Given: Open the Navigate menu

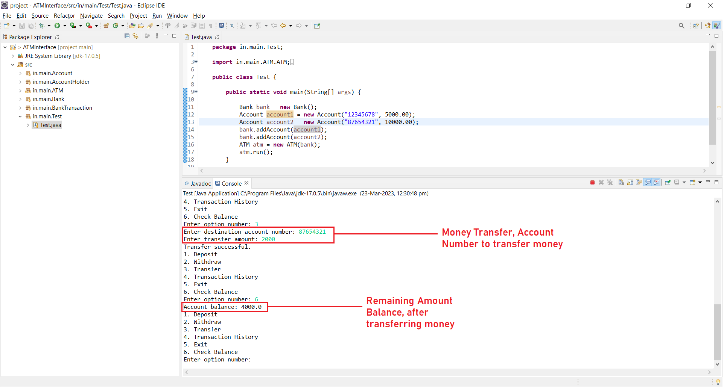Looking at the screenshot, I should 91,16.
